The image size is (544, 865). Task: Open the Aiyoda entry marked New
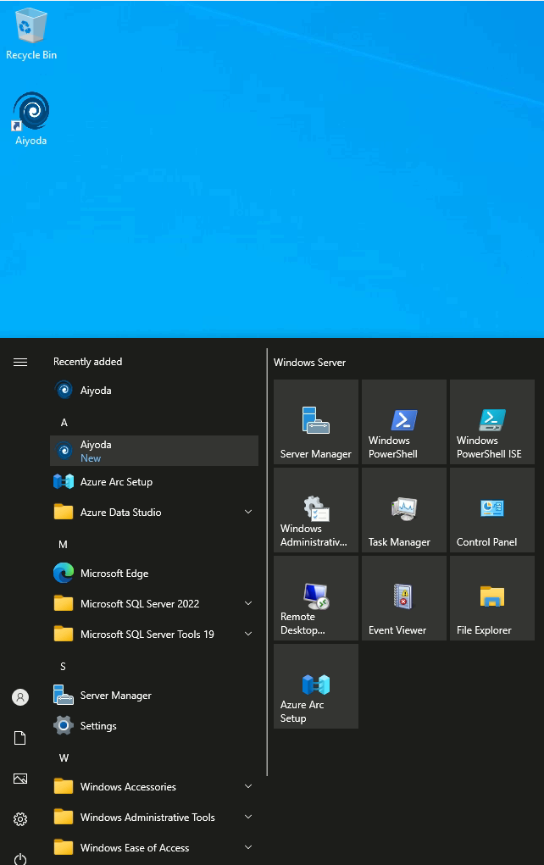click(x=154, y=451)
